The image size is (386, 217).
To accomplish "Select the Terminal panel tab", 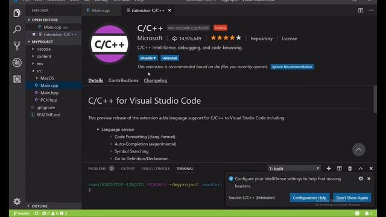I will [x=185, y=169].
